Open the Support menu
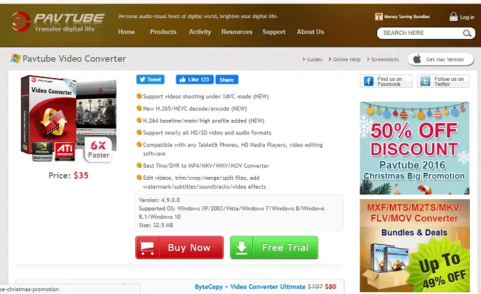The width and height of the screenshot is (481, 294). [x=274, y=32]
